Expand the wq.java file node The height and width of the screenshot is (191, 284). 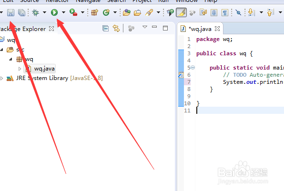pyautogui.click(x=20, y=69)
